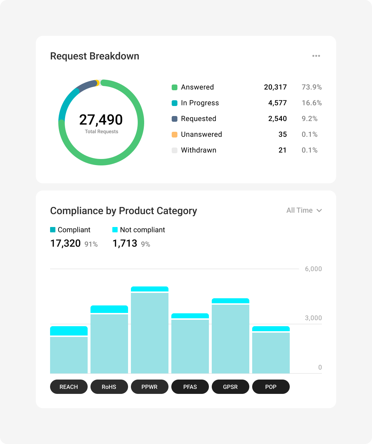Click the slate Requested legend marker

175,119
